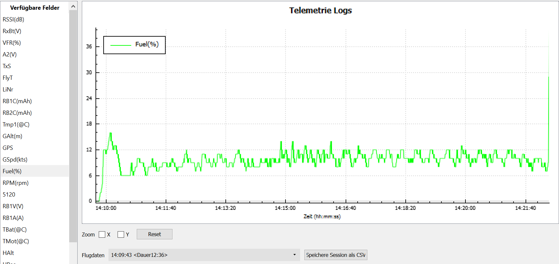The height and width of the screenshot is (264, 559).
Task: Pick RPM(rpm) from the field list
Action: pos(16,183)
